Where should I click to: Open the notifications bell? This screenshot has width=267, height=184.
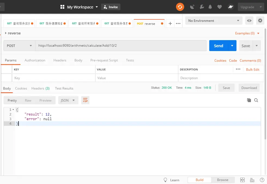coord(210,7)
